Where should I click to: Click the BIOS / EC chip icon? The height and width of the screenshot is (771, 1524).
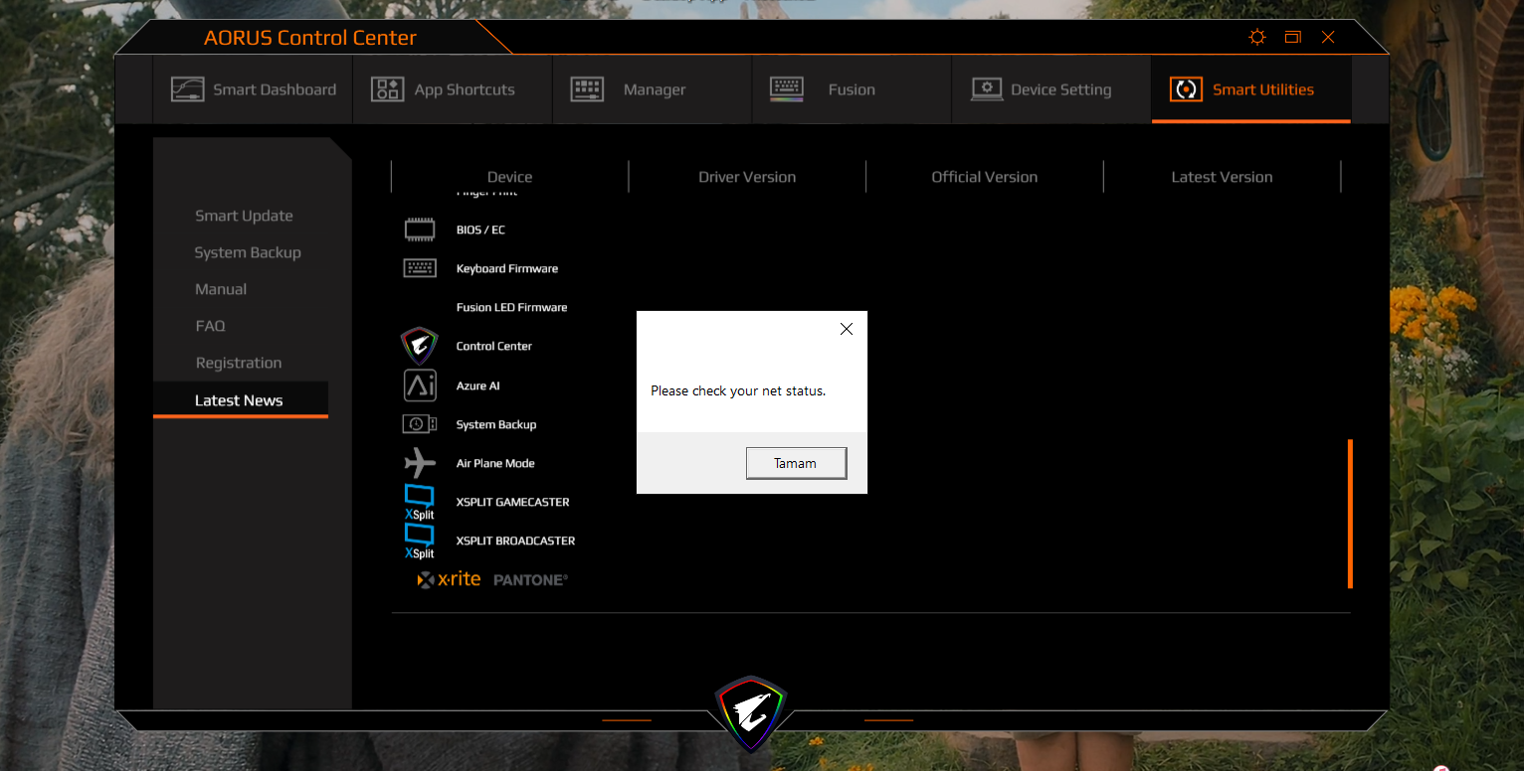click(420, 231)
